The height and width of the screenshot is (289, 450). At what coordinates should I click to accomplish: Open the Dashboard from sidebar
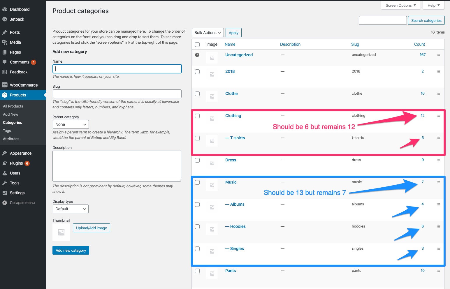pyautogui.click(x=20, y=9)
